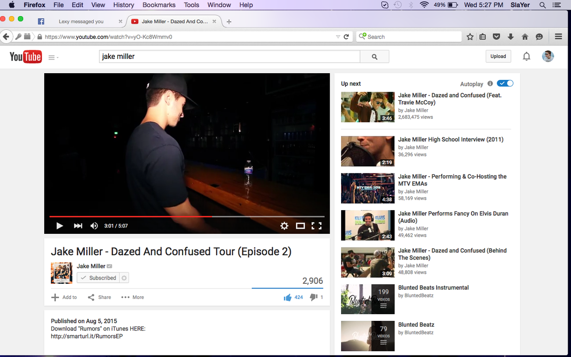571x357 pixels.
Task: Enter fullscreen video mode
Action: (x=316, y=226)
